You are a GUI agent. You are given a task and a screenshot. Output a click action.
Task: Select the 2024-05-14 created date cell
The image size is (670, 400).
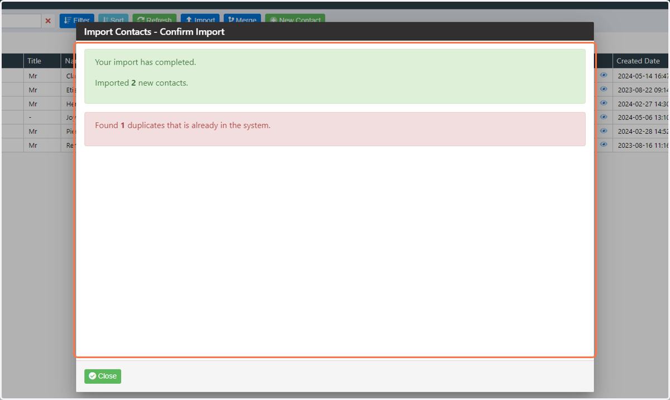tap(640, 75)
